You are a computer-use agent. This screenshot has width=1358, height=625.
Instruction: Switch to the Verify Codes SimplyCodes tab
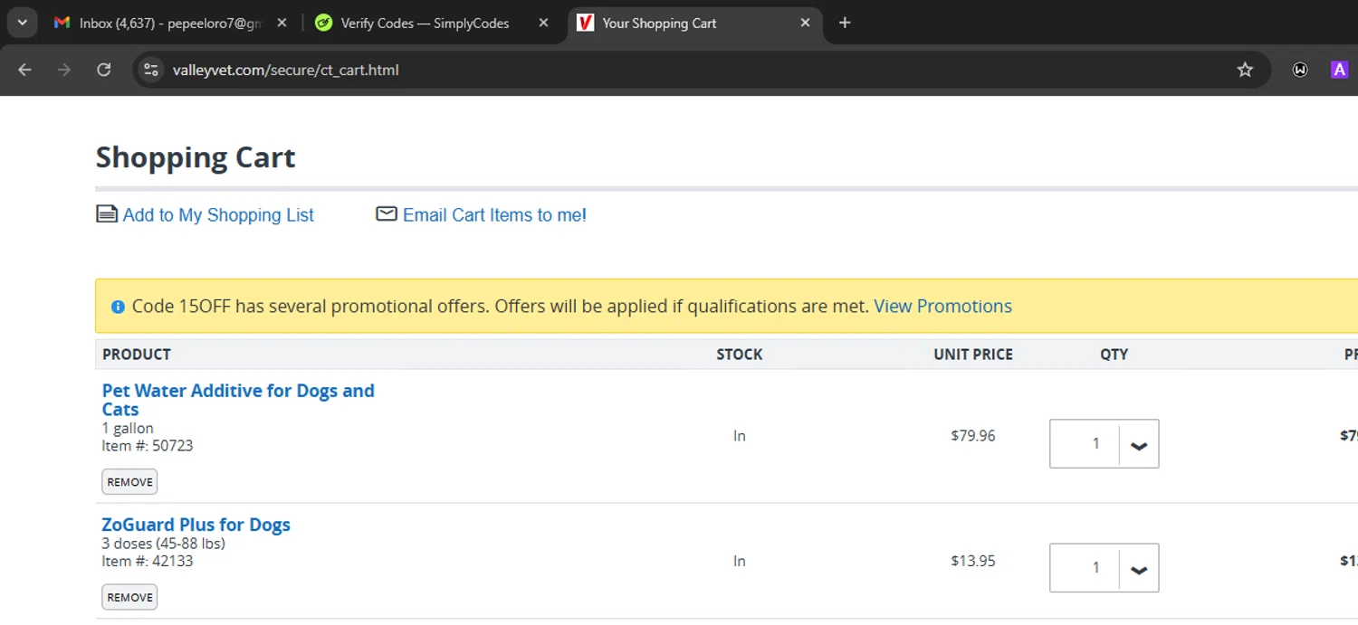[x=424, y=23]
